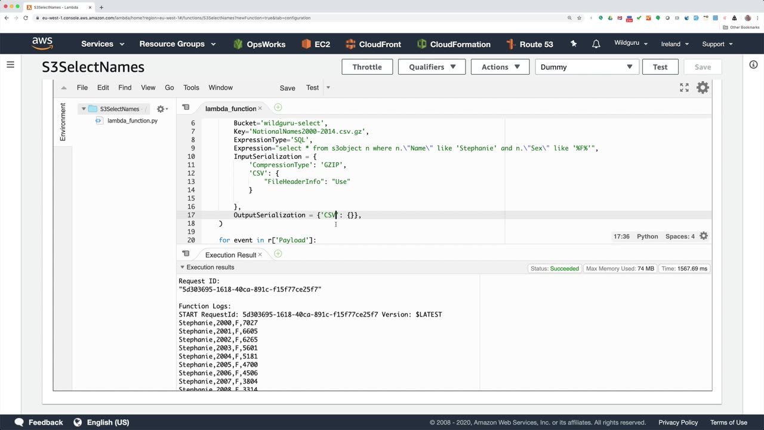764x430 pixels.
Task: Click the info circle icon at right
Action: click(x=753, y=64)
